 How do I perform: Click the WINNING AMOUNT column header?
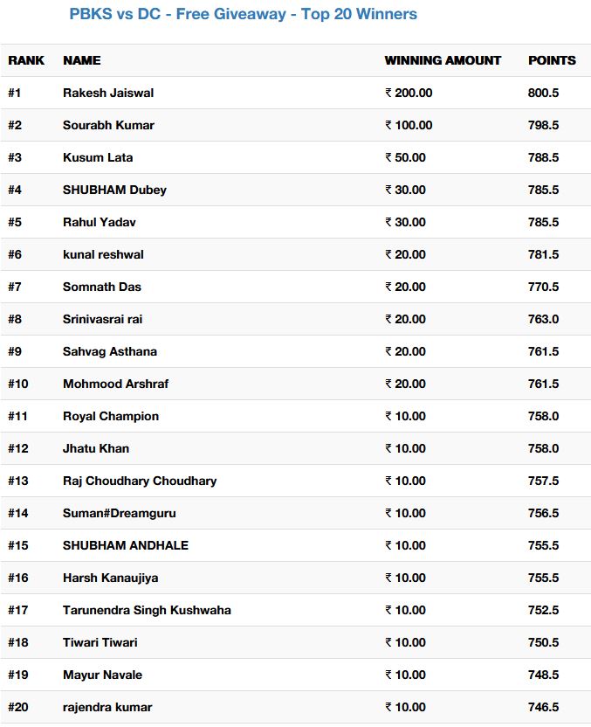pos(443,60)
